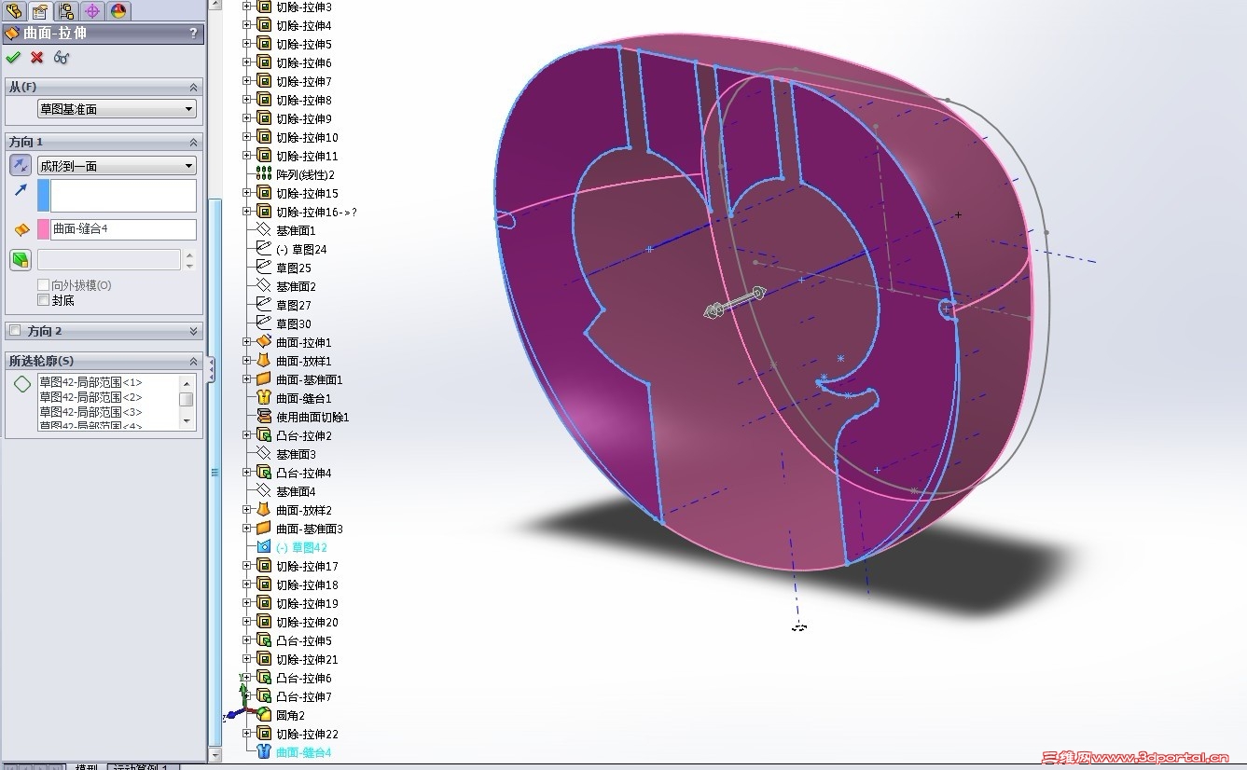
Task: Open the DimXpertManager crosshair tab
Action: [x=92, y=10]
